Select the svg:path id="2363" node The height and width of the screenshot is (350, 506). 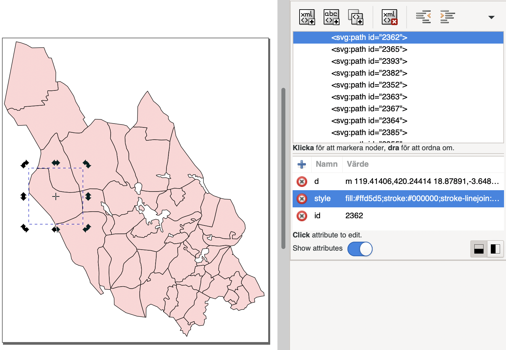(398, 97)
